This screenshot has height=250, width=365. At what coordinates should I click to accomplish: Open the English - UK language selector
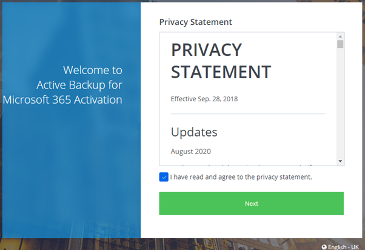[x=344, y=246]
